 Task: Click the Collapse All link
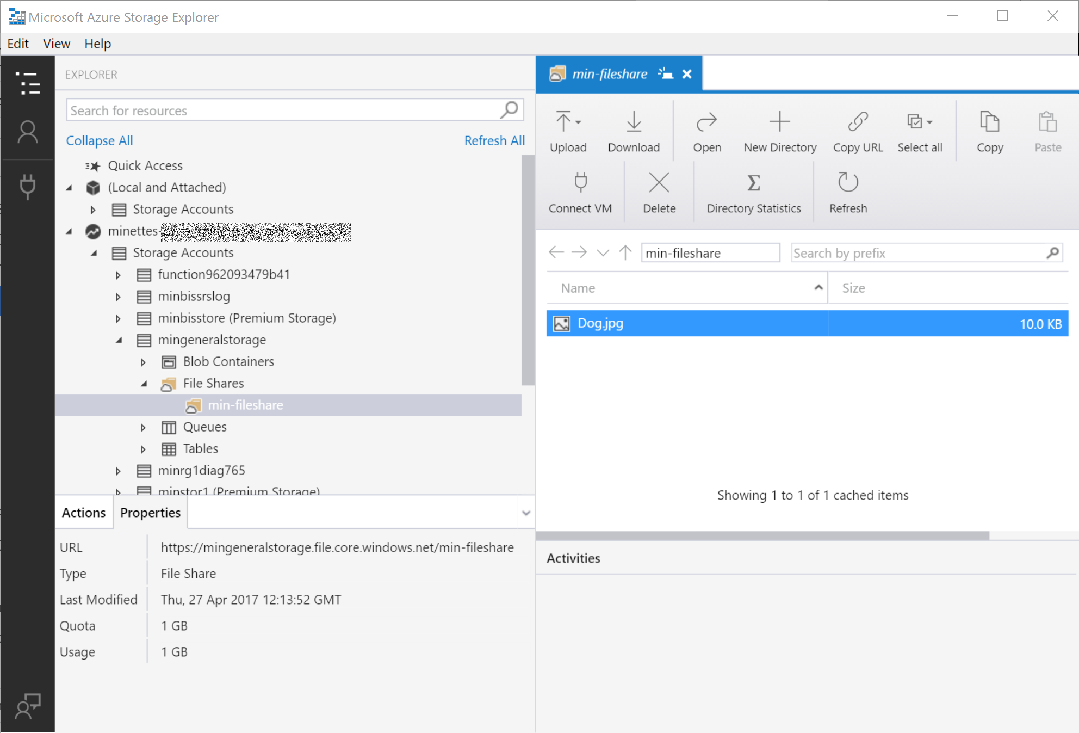point(100,140)
